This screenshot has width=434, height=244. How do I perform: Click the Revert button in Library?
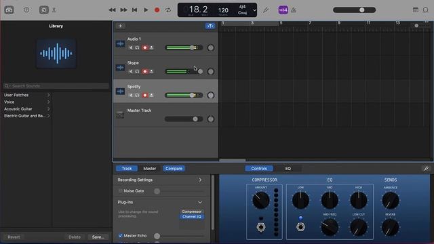[x=14, y=237]
